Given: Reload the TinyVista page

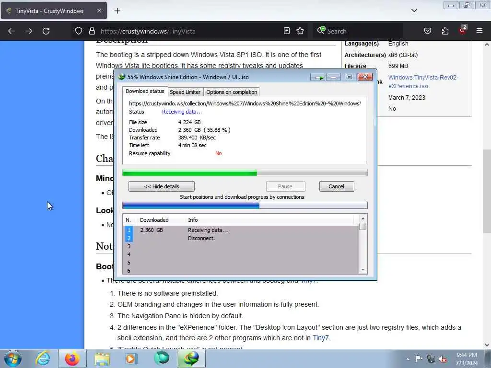Looking at the screenshot, I should [x=46, y=31].
